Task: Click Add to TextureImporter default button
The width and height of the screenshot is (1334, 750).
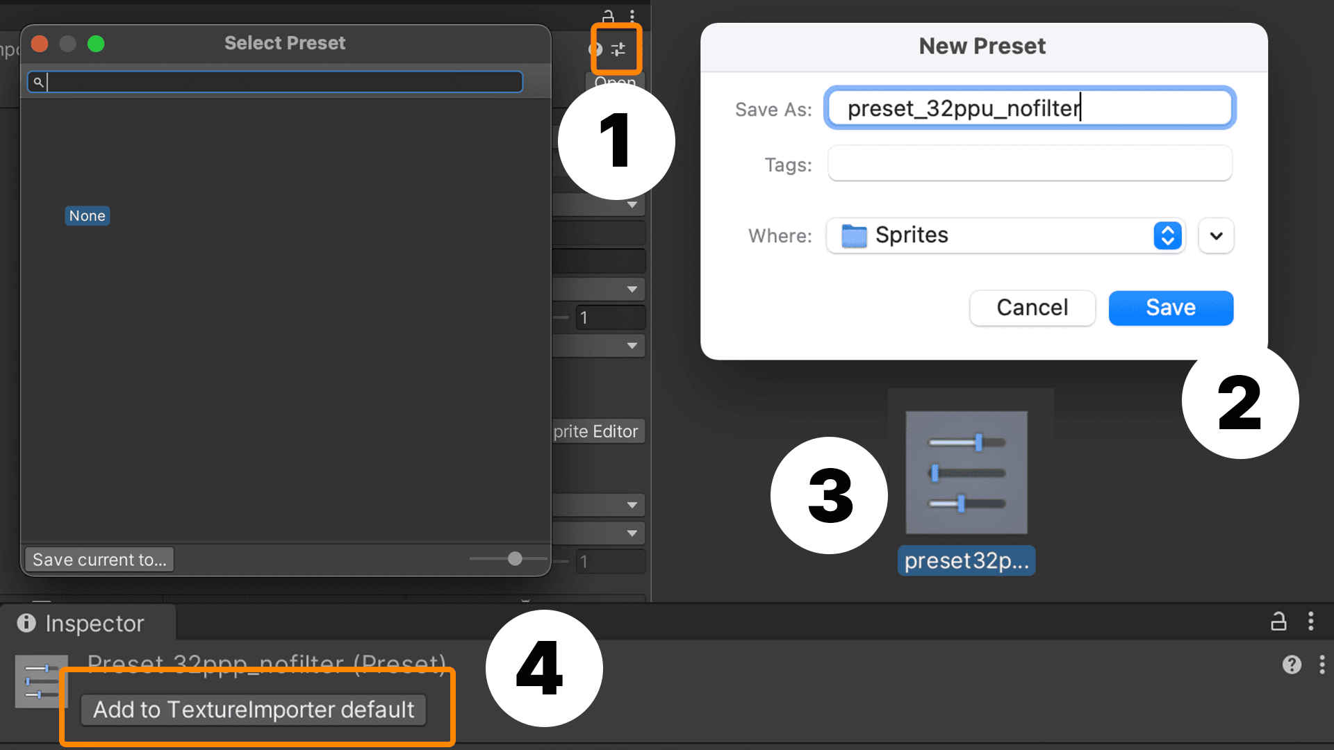Action: 254,710
